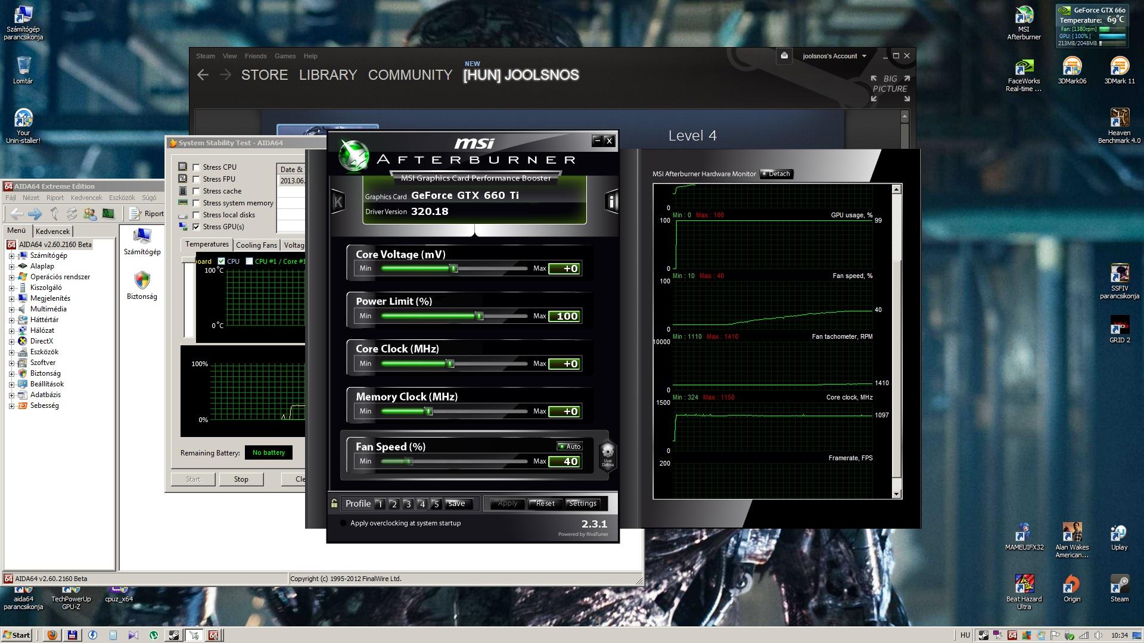Screen dimensions: 1144x643
Task: Open joolsnos's Account dropdown in Steam
Action: point(834,56)
